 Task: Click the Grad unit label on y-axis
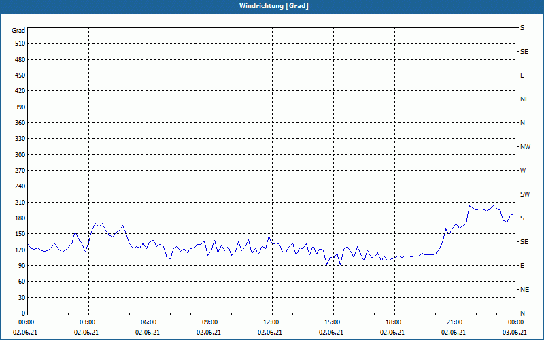point(18,31)
